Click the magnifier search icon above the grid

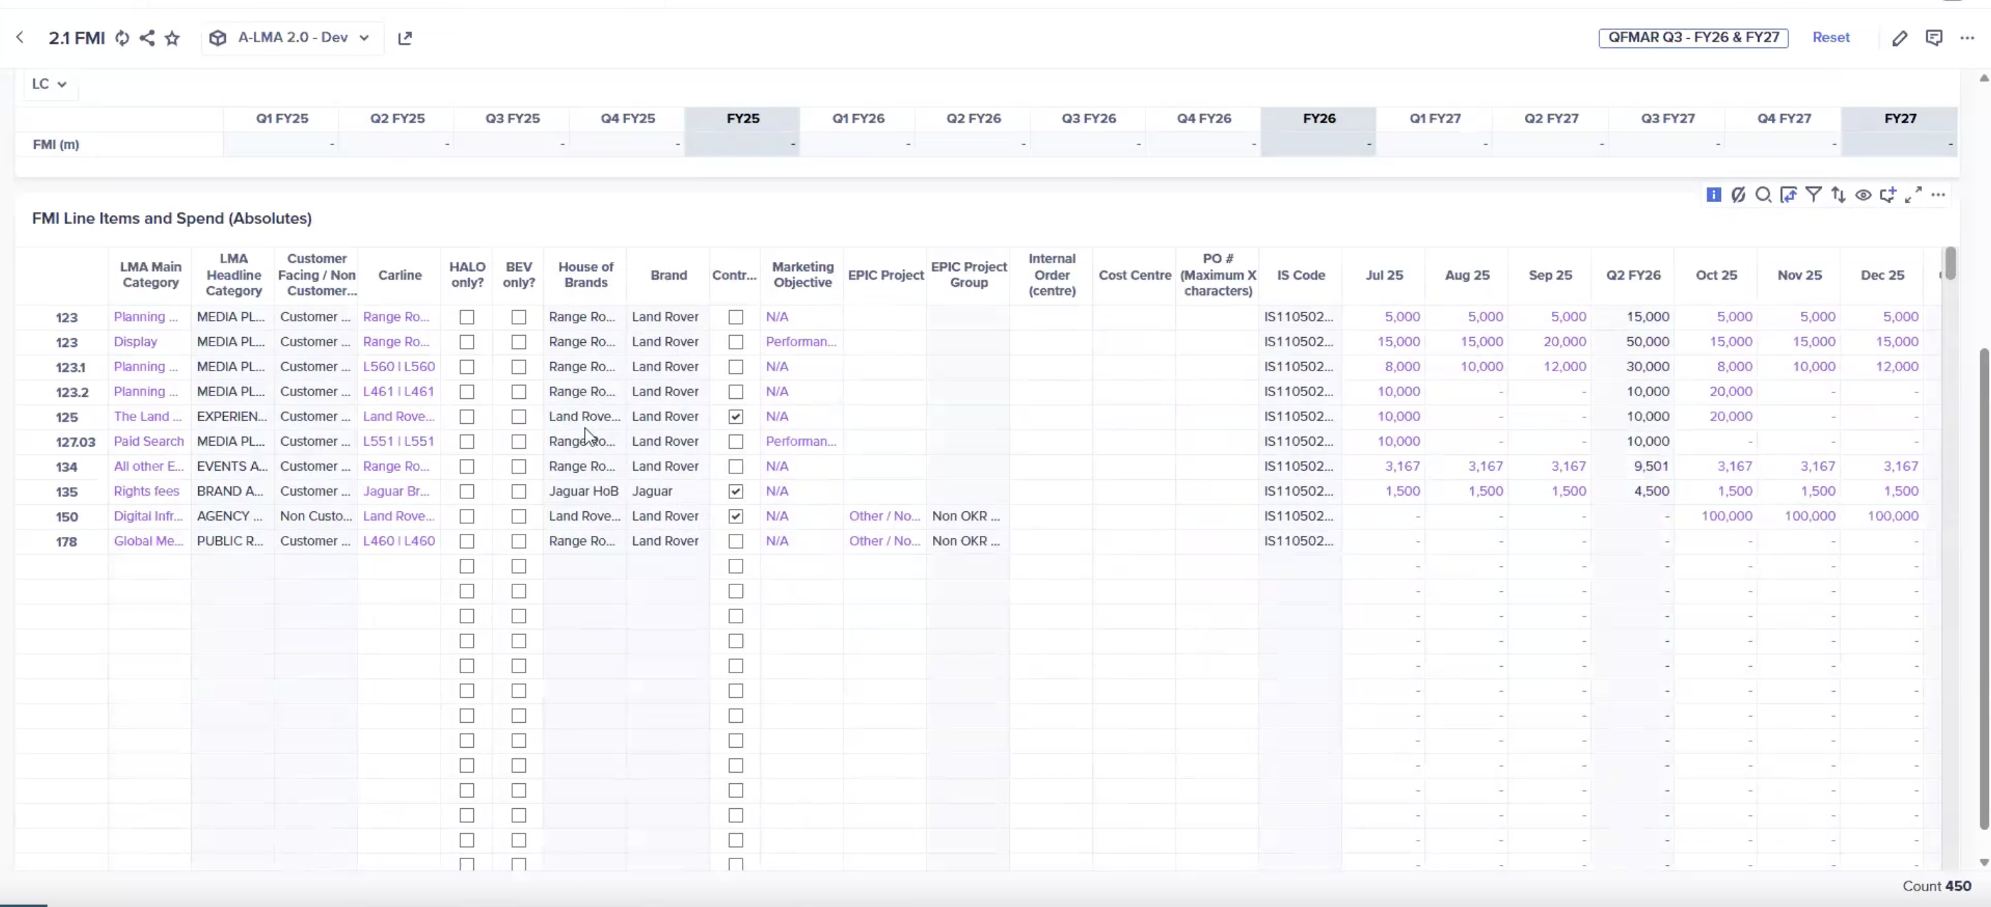click(x=1763, y=195)
